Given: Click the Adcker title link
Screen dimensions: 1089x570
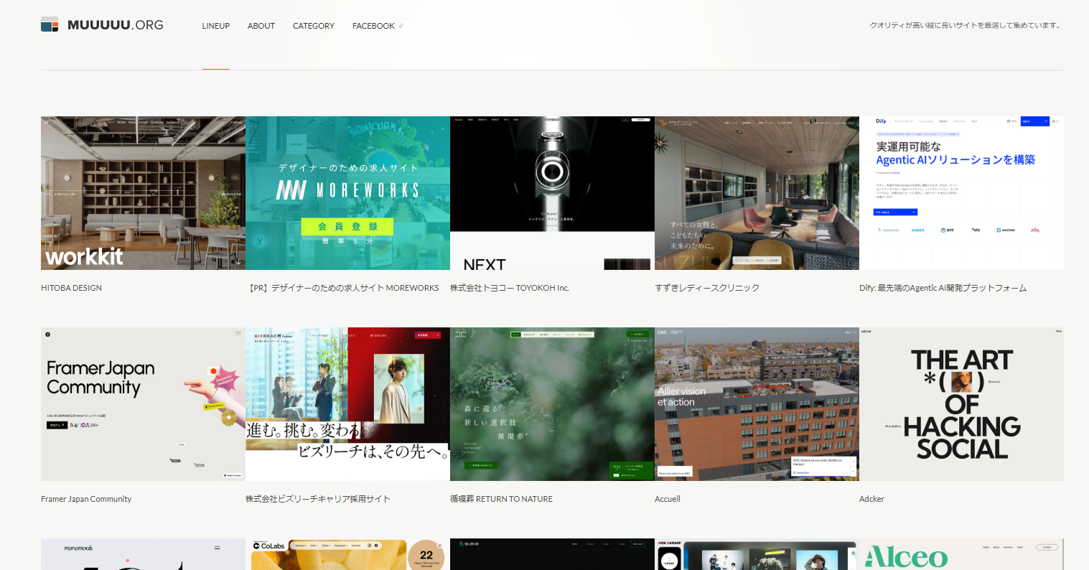Looking at the screenshot, I should [871, 499].
